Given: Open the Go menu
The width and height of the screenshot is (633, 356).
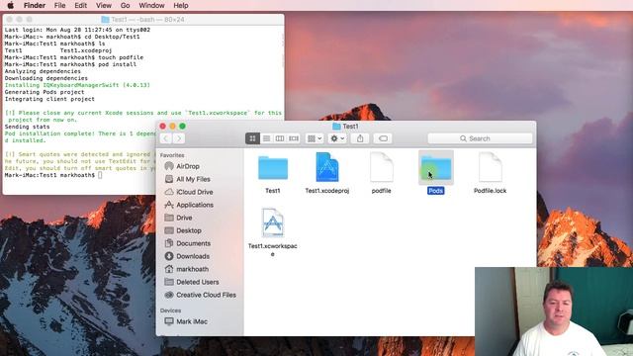Looking at the screenshot, I should point(126,5).
